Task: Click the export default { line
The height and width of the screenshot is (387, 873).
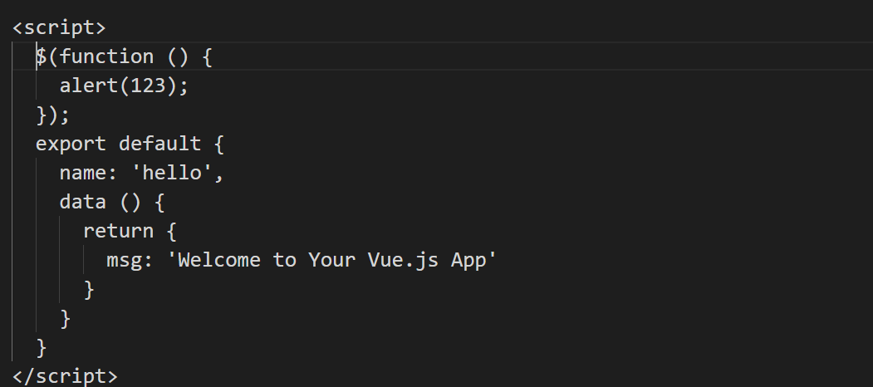Action: [130, 144]
